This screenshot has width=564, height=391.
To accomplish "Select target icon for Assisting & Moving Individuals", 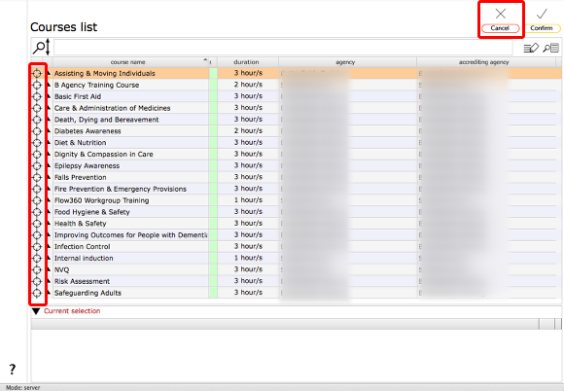I will (x=37, y=73).
